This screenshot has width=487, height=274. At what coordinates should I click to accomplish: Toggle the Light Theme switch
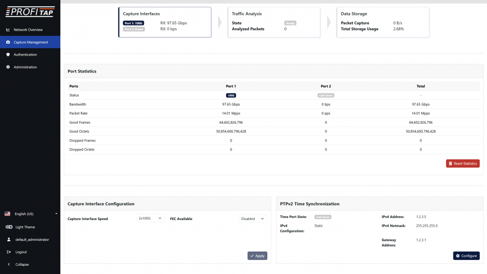pos(9,227)
